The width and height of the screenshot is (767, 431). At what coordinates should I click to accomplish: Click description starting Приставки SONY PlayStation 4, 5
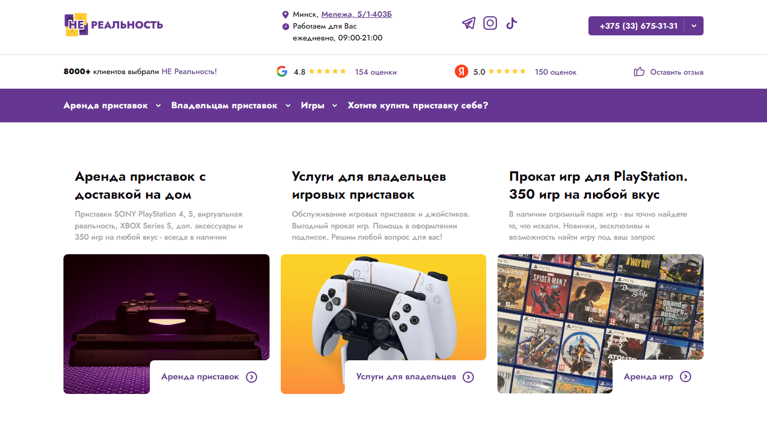159,226
